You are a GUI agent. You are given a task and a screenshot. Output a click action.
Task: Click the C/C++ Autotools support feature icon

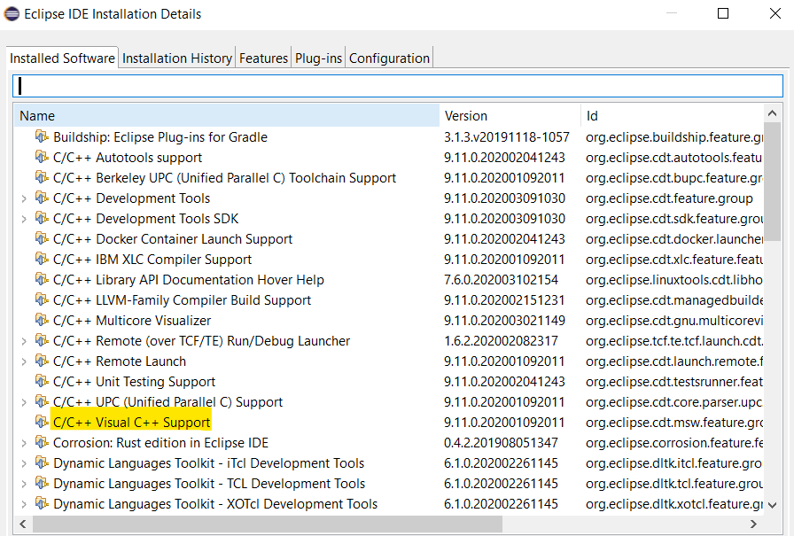click(x=42, y=157)
